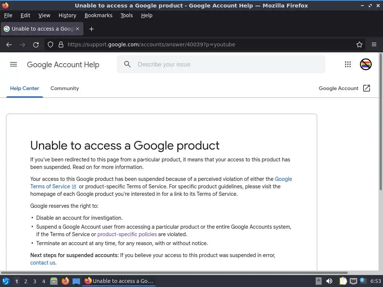Click the Google reserves the right to text

click(64, 206)
